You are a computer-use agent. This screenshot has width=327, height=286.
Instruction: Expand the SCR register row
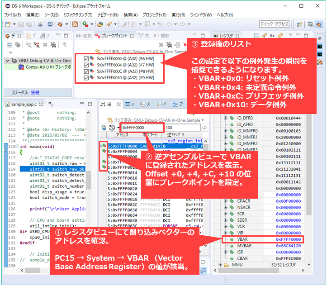tap(225, 214)
